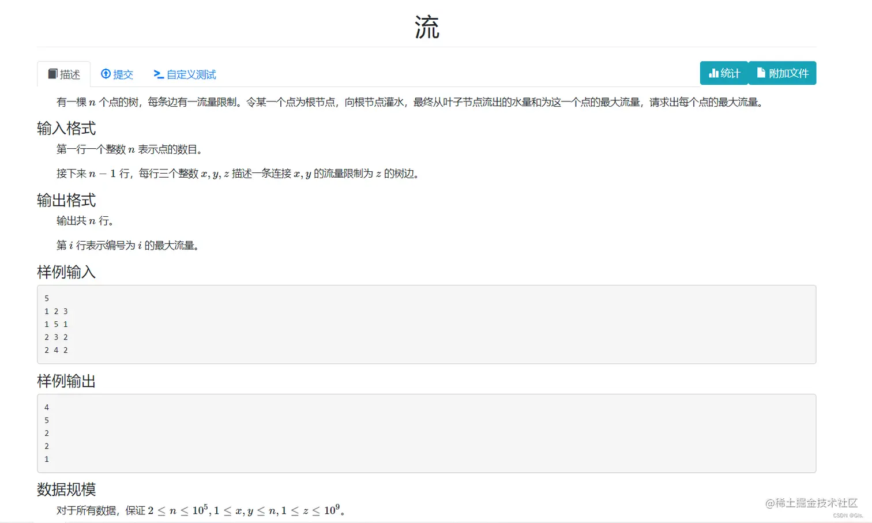
Task: Click the line 第一行一个整数 n 表示点的数目
Action: 130,149
